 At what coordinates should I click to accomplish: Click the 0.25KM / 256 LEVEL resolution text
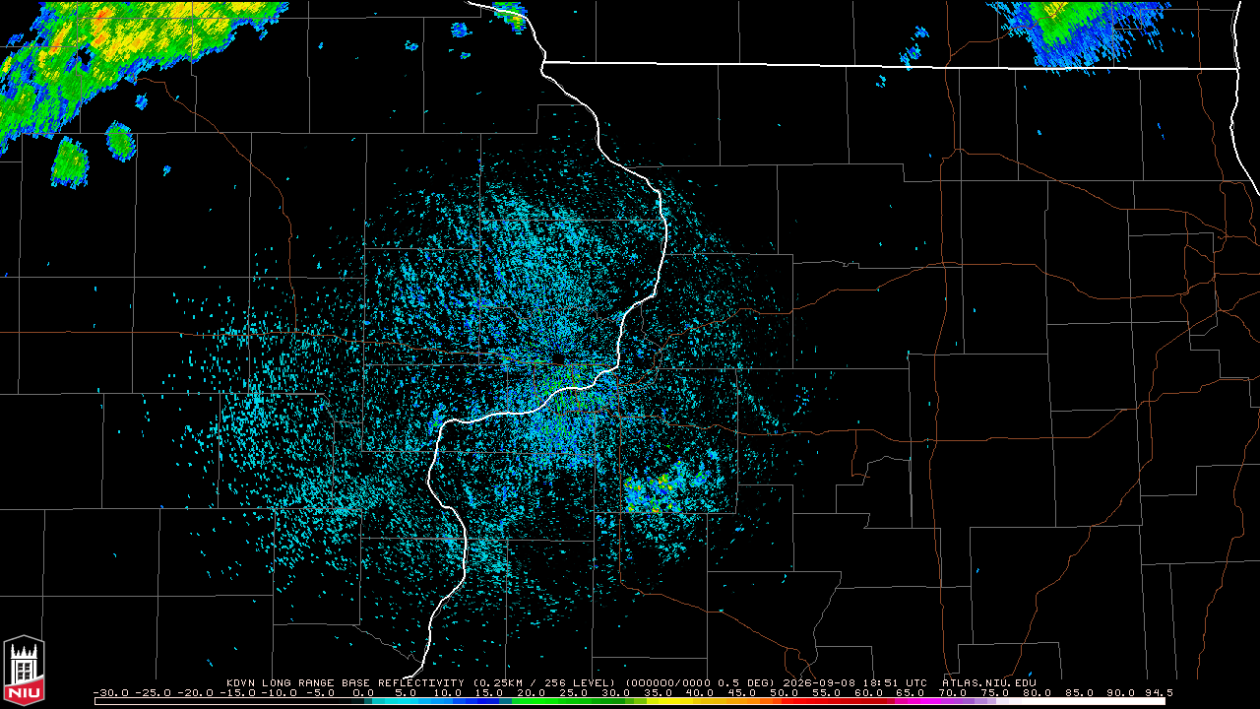click(x=543, y=682)
